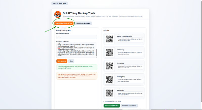Click the shared computer warning notice

click(x=77, y=76)
